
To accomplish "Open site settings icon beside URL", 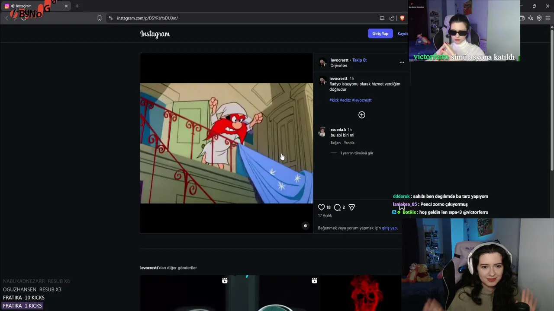I will (111, 18).
